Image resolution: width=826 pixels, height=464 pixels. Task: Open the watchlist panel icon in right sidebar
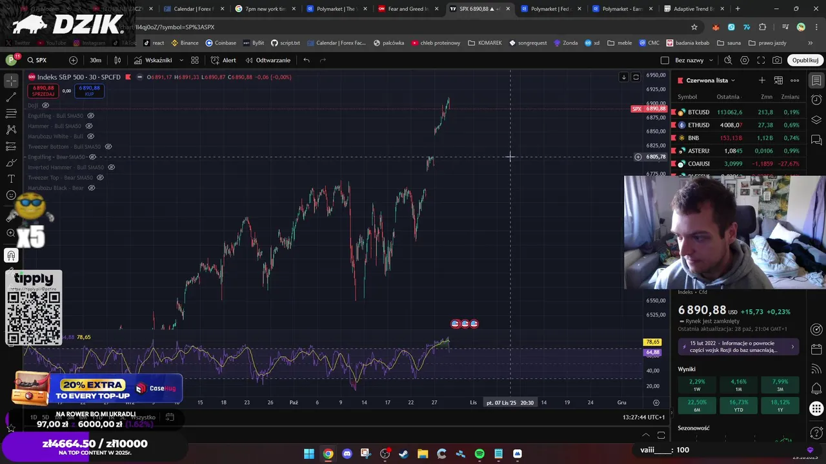click(x=816, y=81)
